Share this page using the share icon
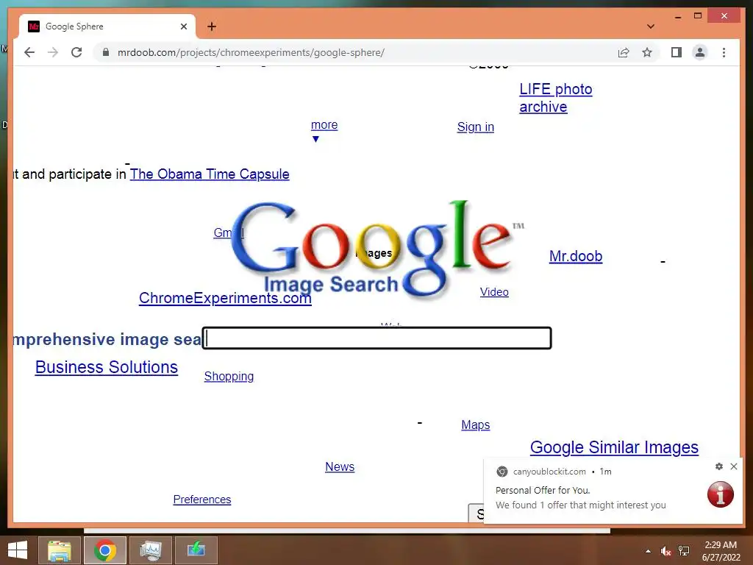Screen dimensions: 753x565 click(624, 52)
